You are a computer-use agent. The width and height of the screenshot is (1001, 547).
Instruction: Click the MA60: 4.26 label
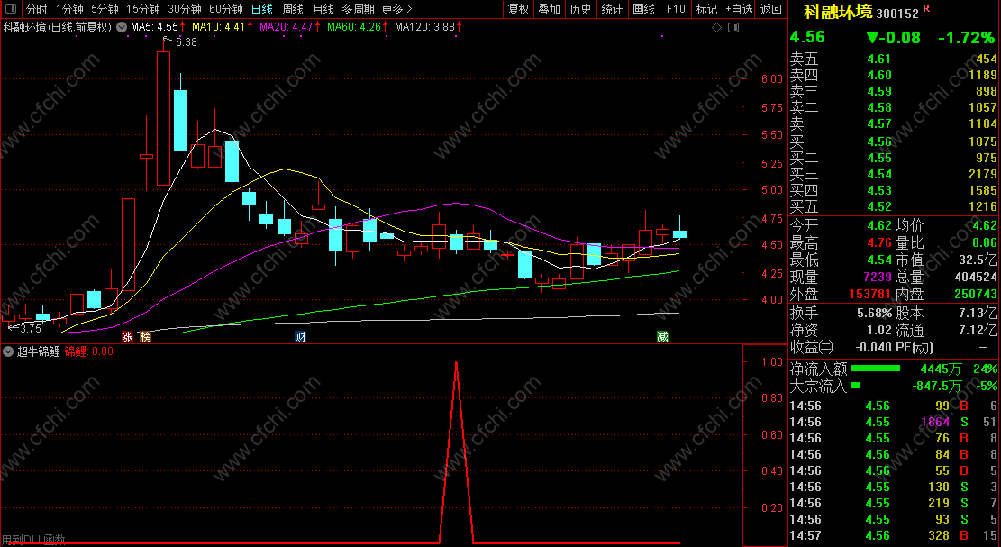coord(354,27)
